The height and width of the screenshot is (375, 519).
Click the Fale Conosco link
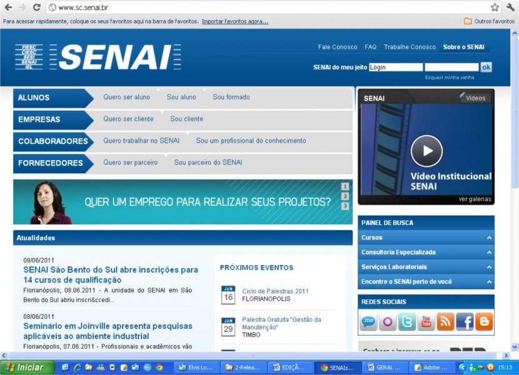pos(338,47)
